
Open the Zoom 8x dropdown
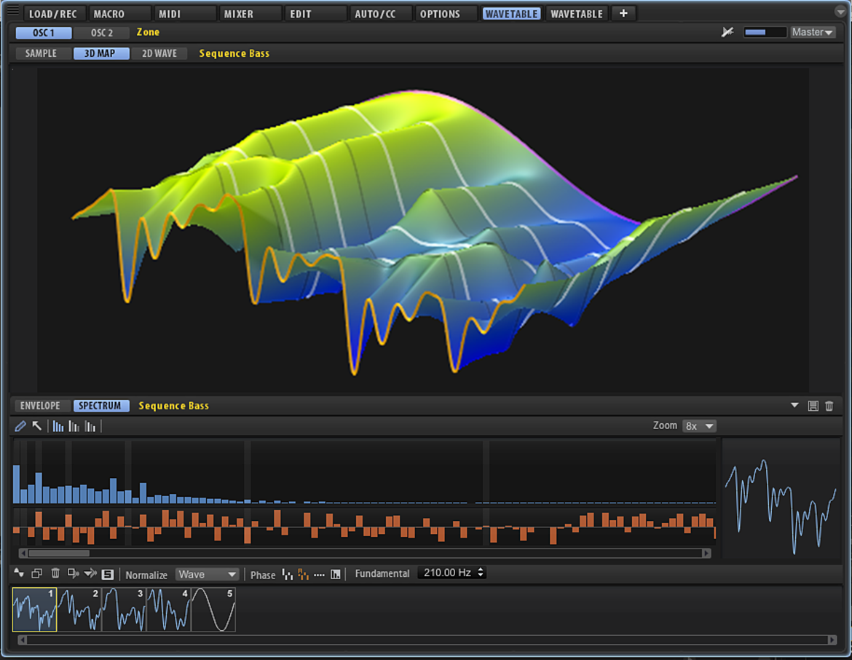(699, 426)
